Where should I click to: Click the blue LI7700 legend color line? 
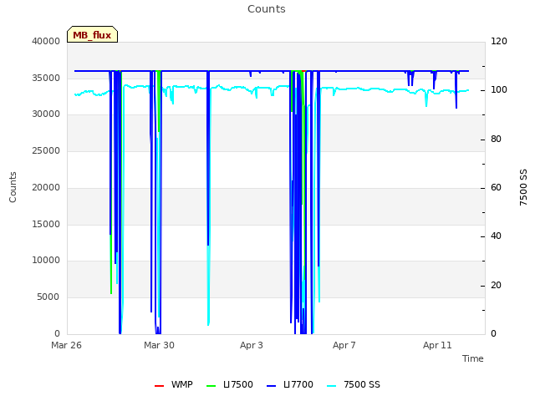coord(271,386)
